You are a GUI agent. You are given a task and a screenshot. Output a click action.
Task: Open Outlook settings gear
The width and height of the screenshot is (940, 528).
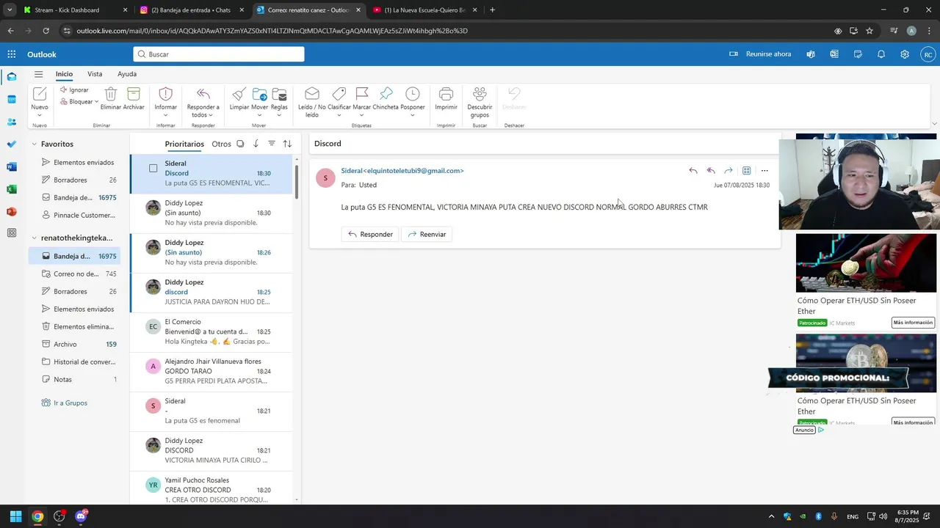pos(905,54)
